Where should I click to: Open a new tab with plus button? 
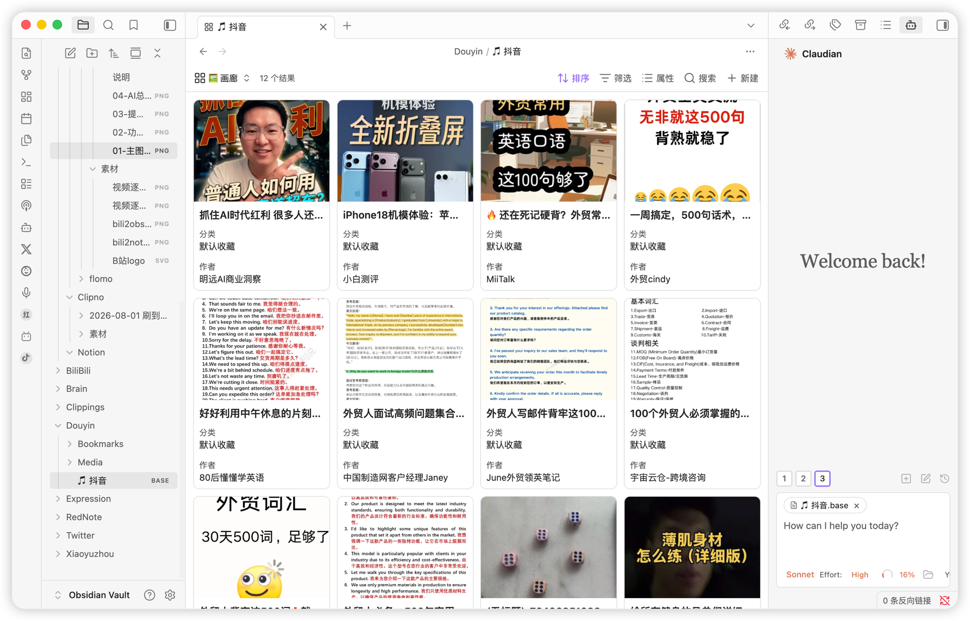(x=347, y=26)
